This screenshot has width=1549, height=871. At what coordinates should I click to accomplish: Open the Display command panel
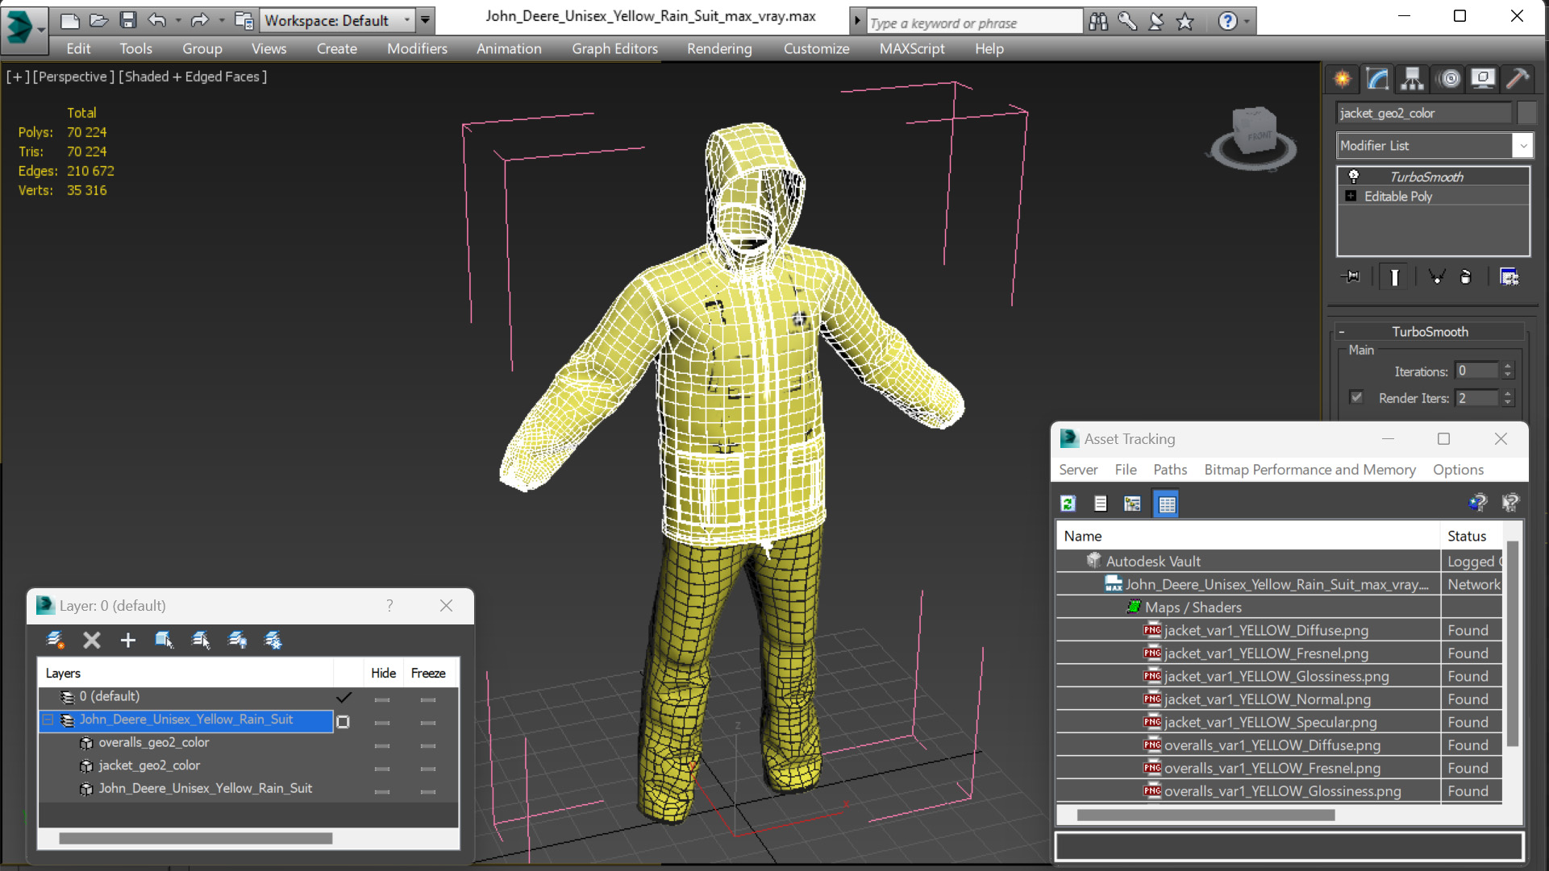point(1483,78)
